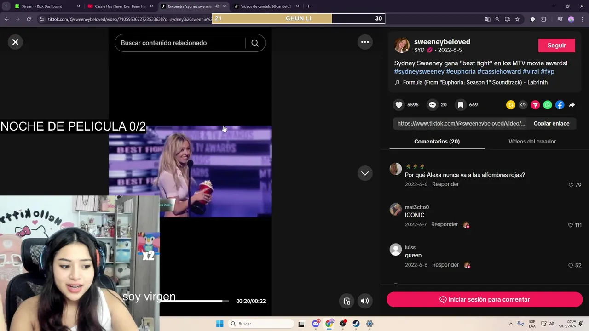Reply to the Alexa alfombras rojas comment

click(x=445, y=184)
